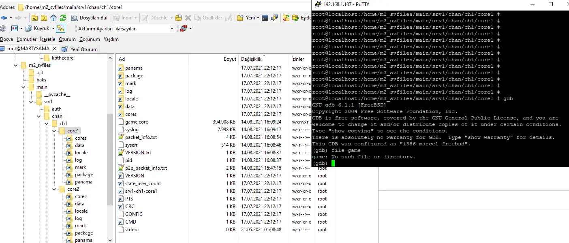The image size is (569, 243).
Task: Click the rename icon after Özellikler
Action: (229, 18)
